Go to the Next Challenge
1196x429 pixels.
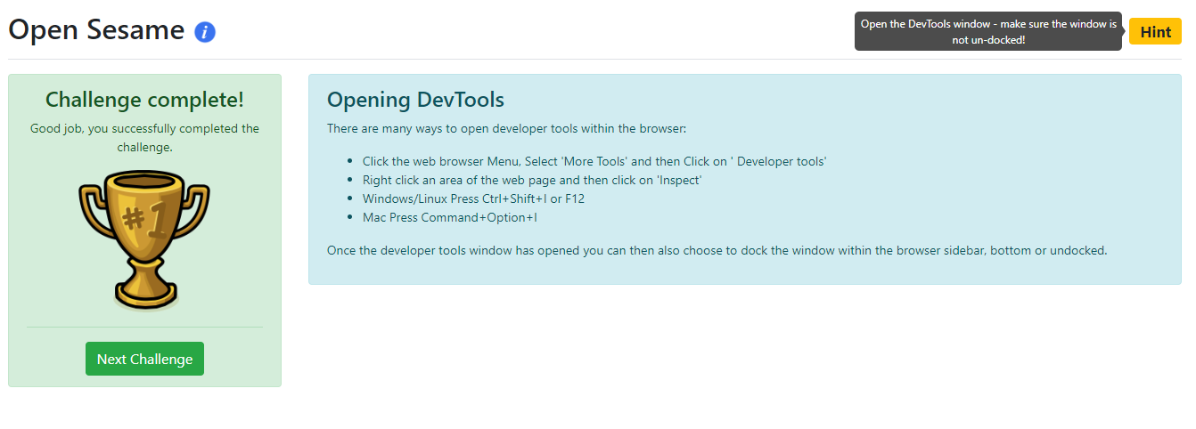click(144, 359)
